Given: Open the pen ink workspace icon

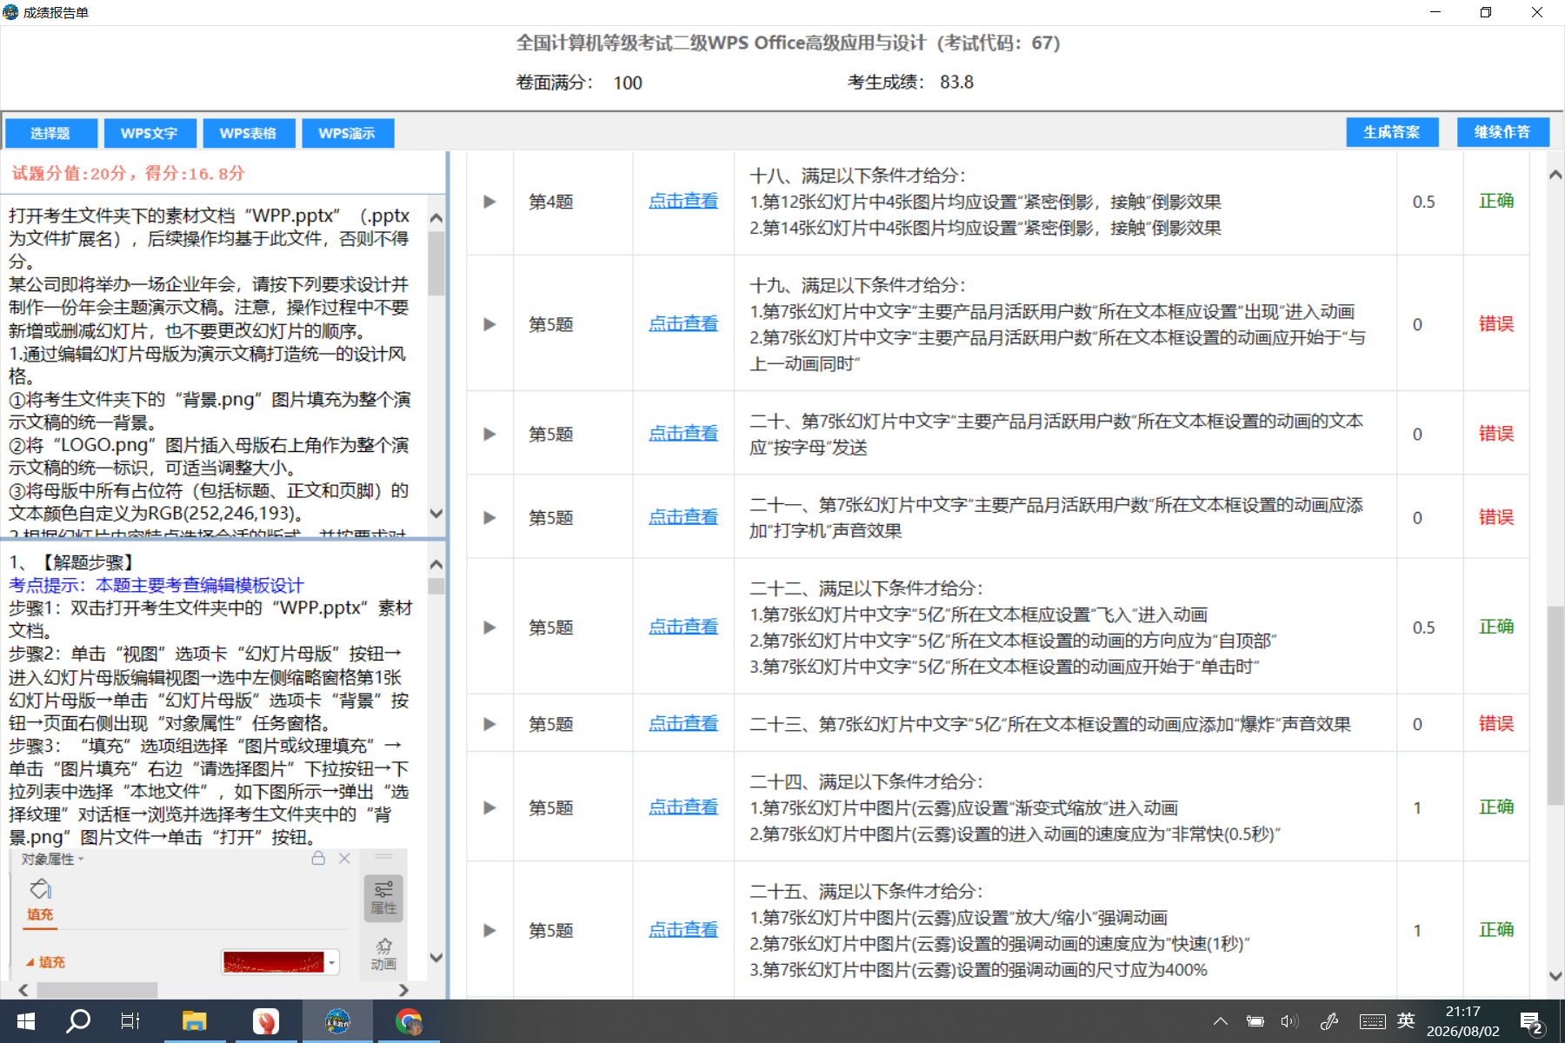Looking at the screenshot, I should (x=1329, y=1021).
